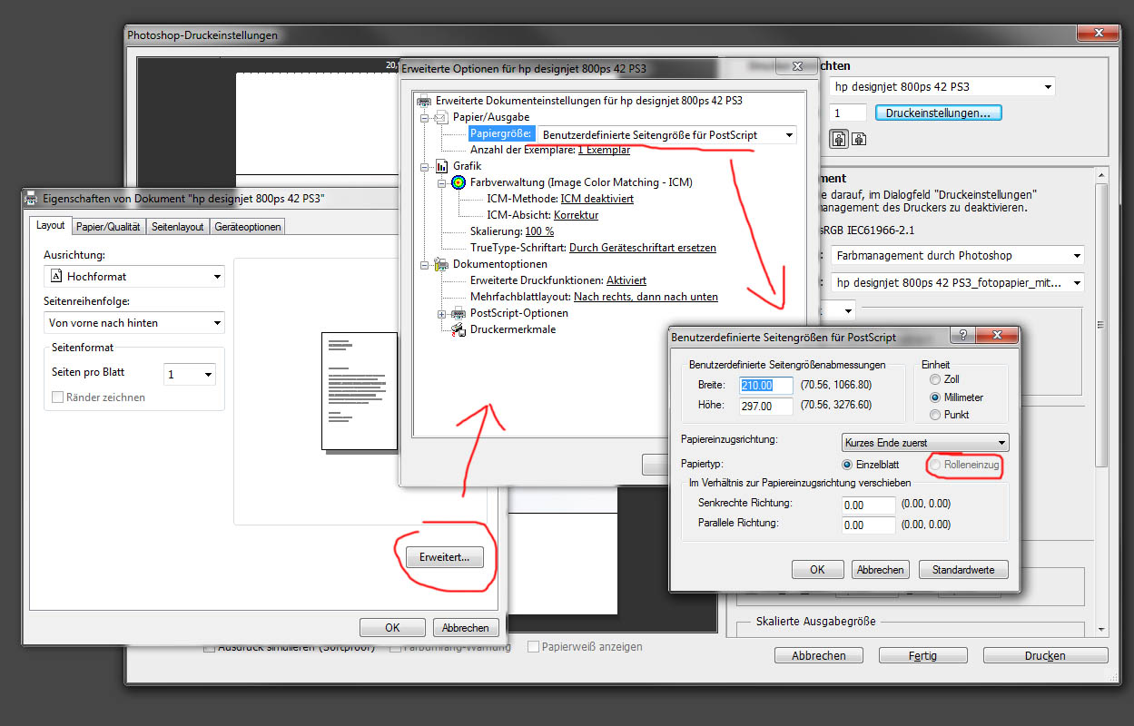Click the printer icon at the tree root

pyautogui.click(x=424, y=100)
